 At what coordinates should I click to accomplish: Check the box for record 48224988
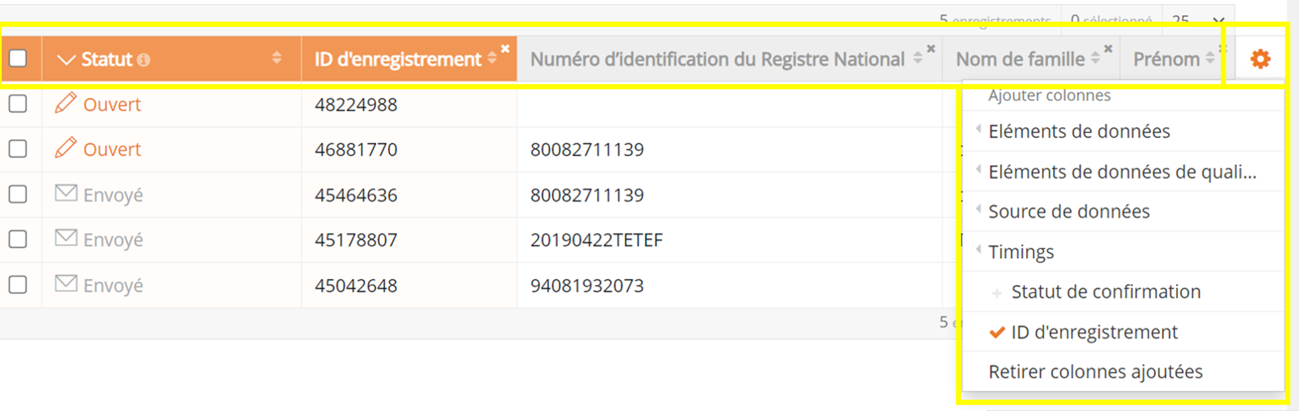(18, 104)
